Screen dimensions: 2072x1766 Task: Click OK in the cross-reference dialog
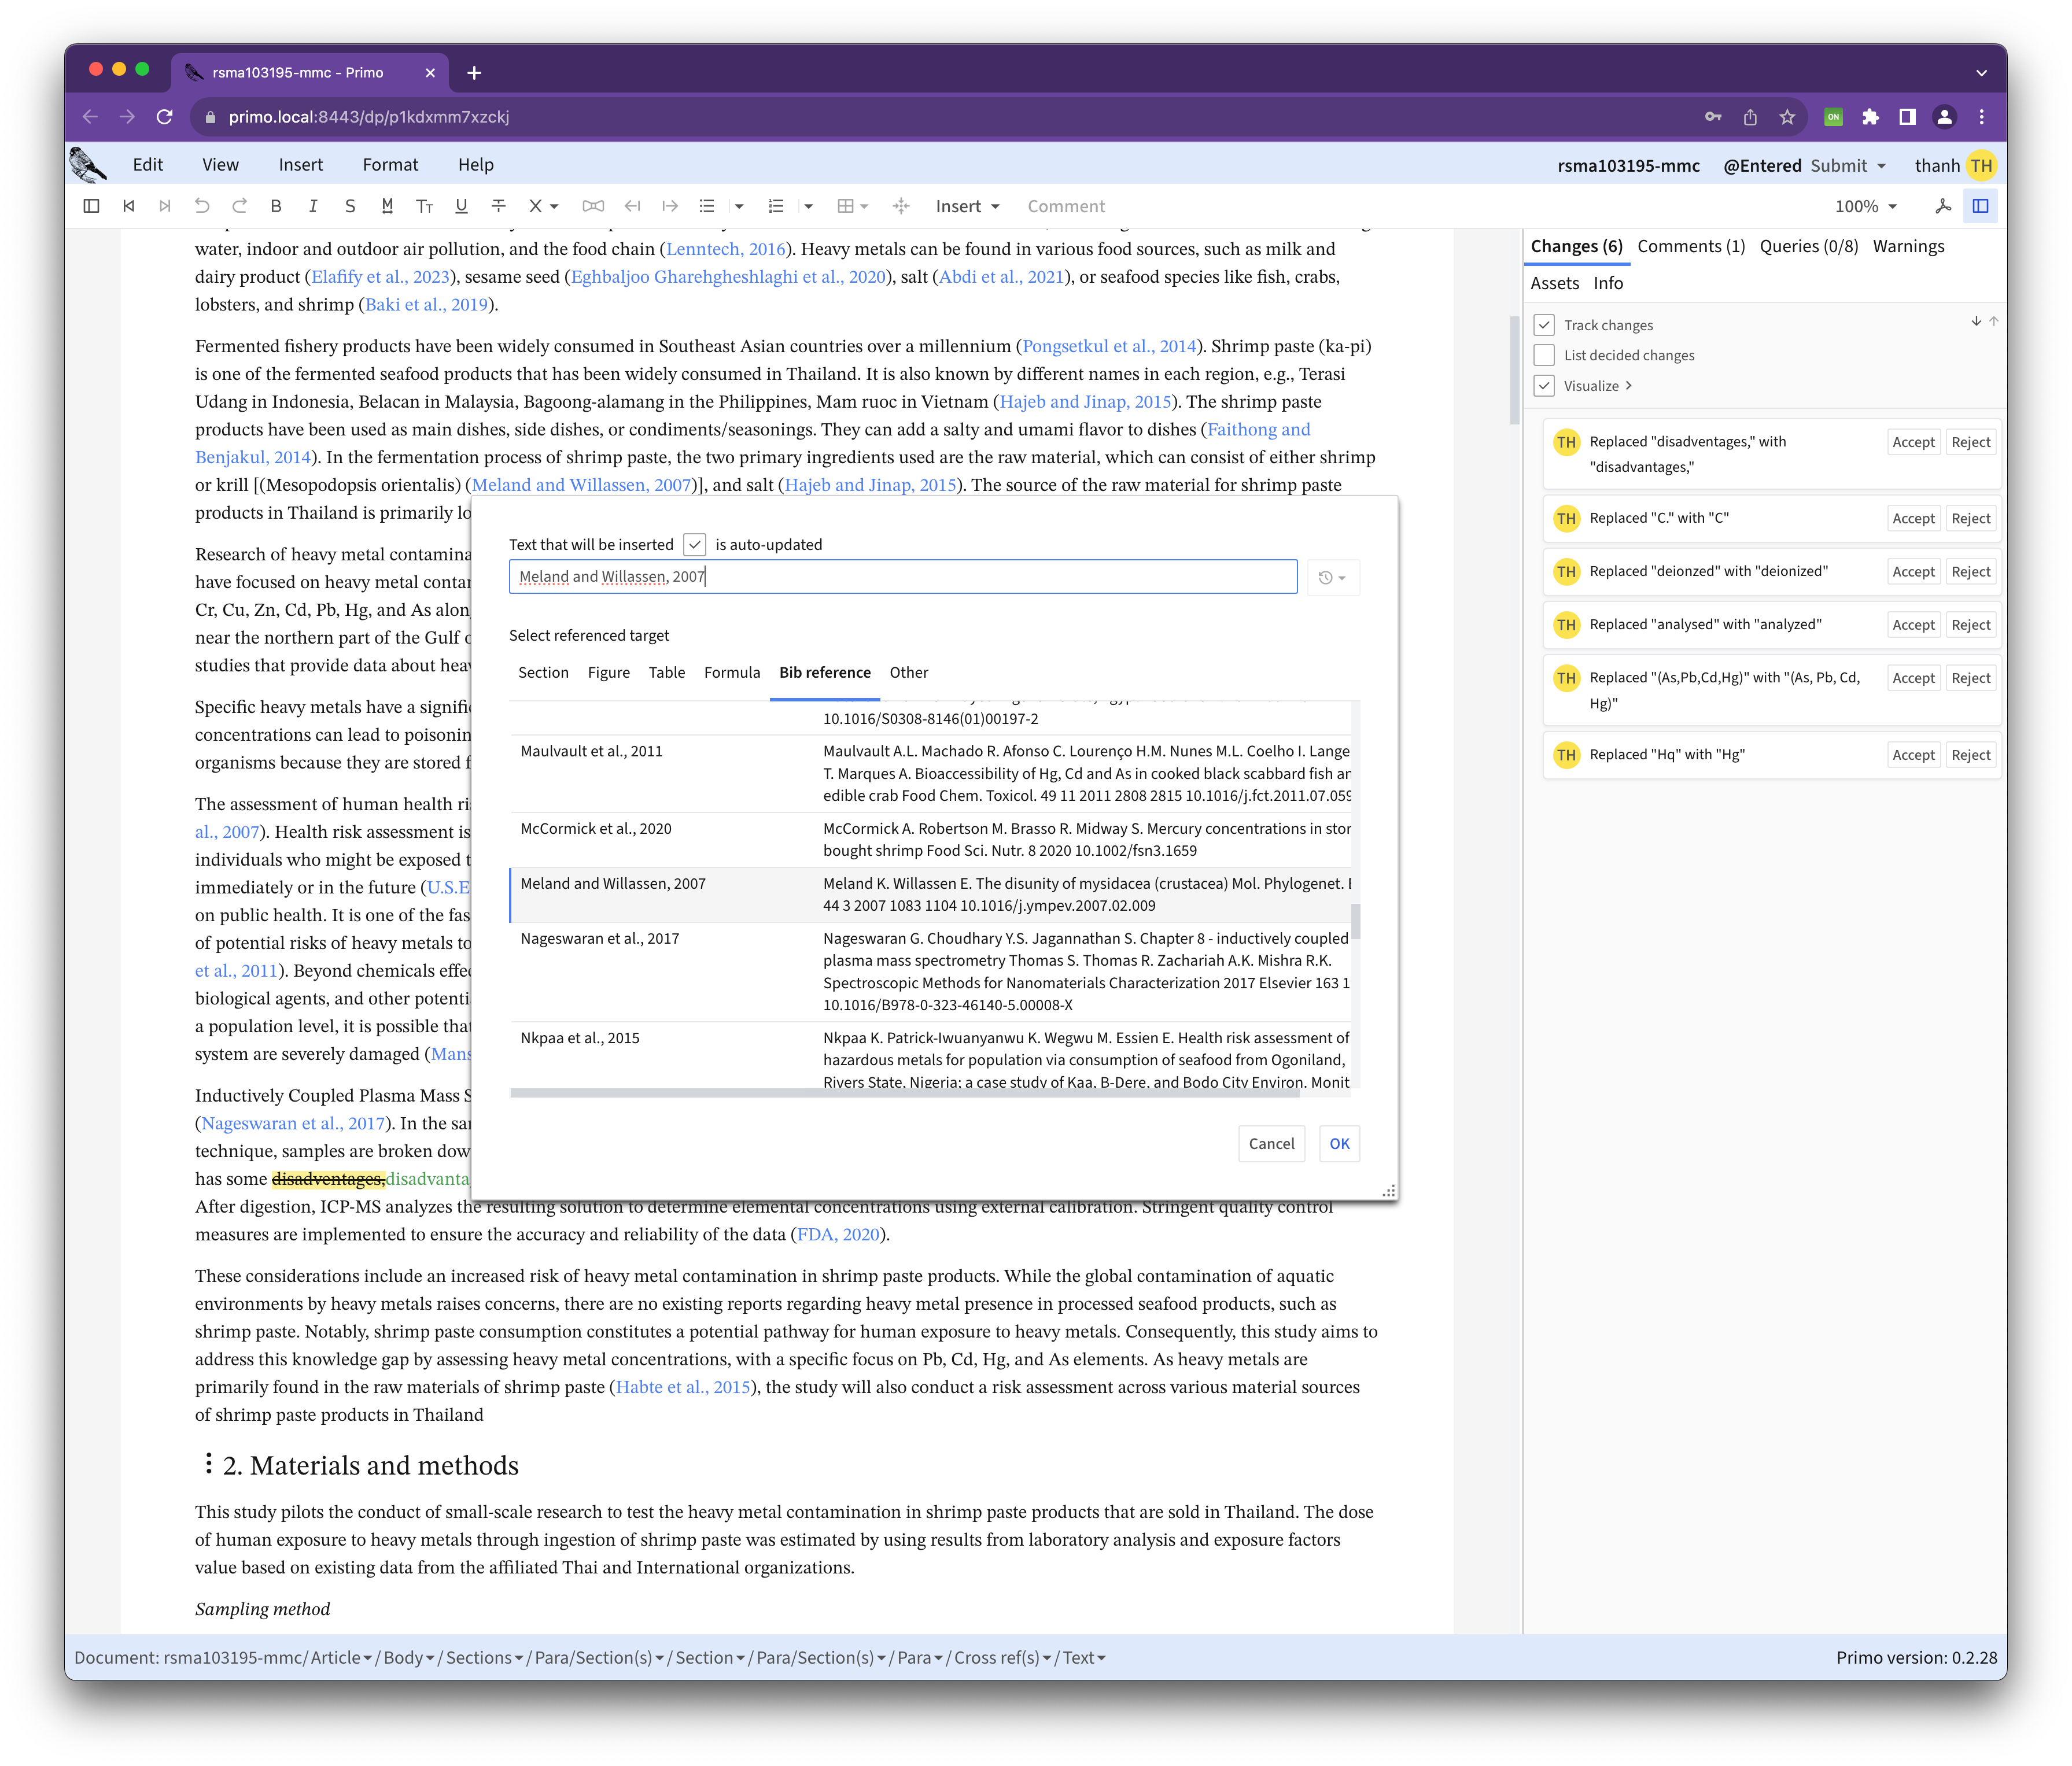coord(1339,1143)
